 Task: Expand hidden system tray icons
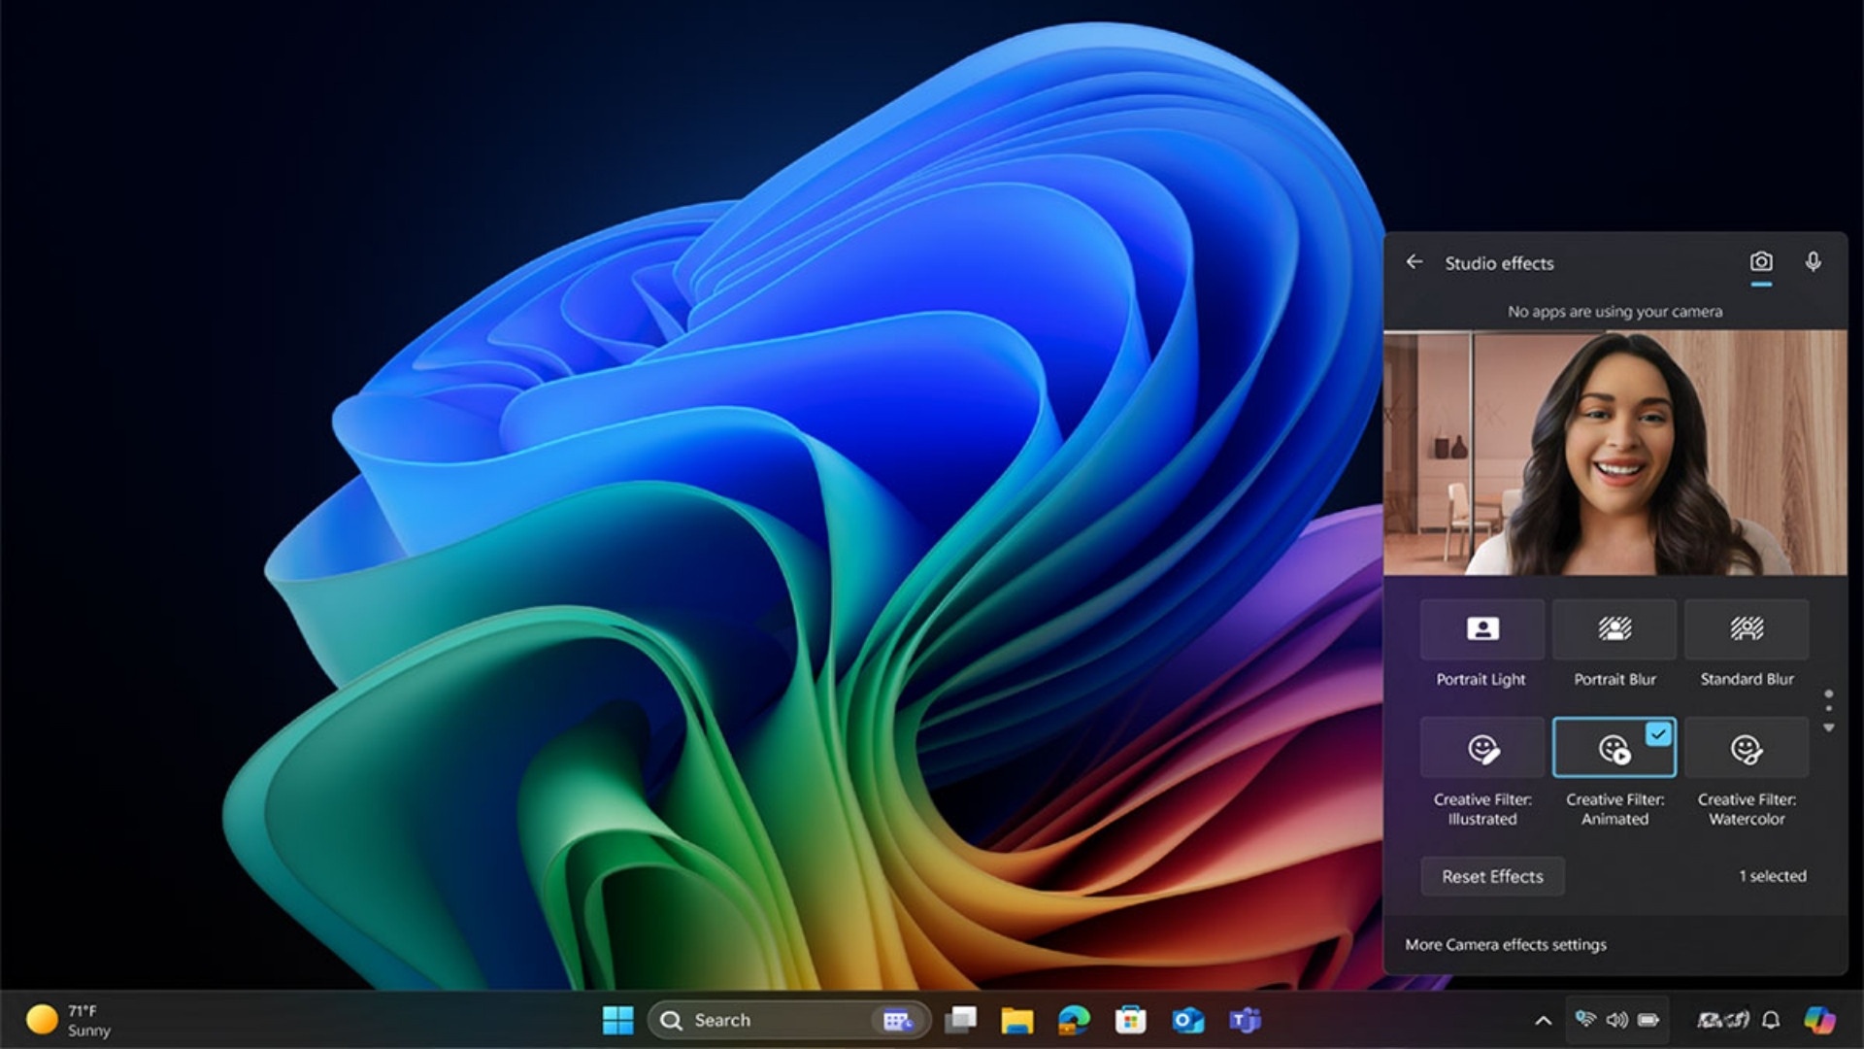coord(1543,1020)
